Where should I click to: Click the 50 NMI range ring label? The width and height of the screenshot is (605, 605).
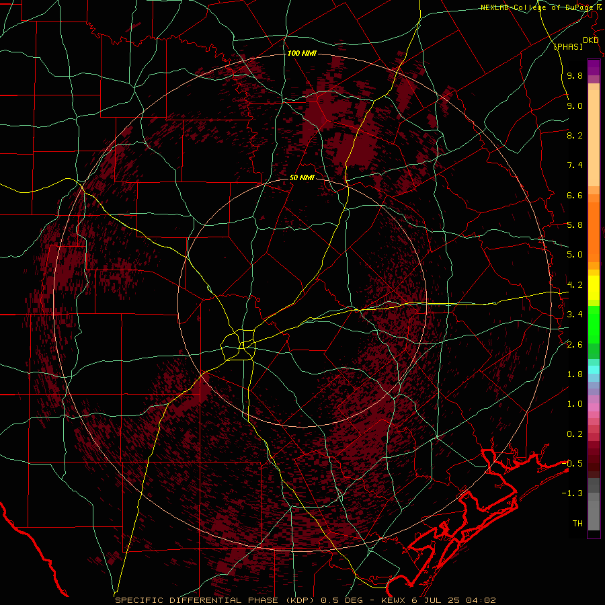(302, 177)
